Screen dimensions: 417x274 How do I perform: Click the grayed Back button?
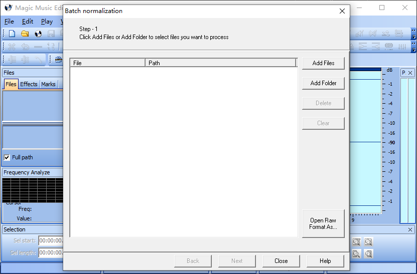coord(193,261)
